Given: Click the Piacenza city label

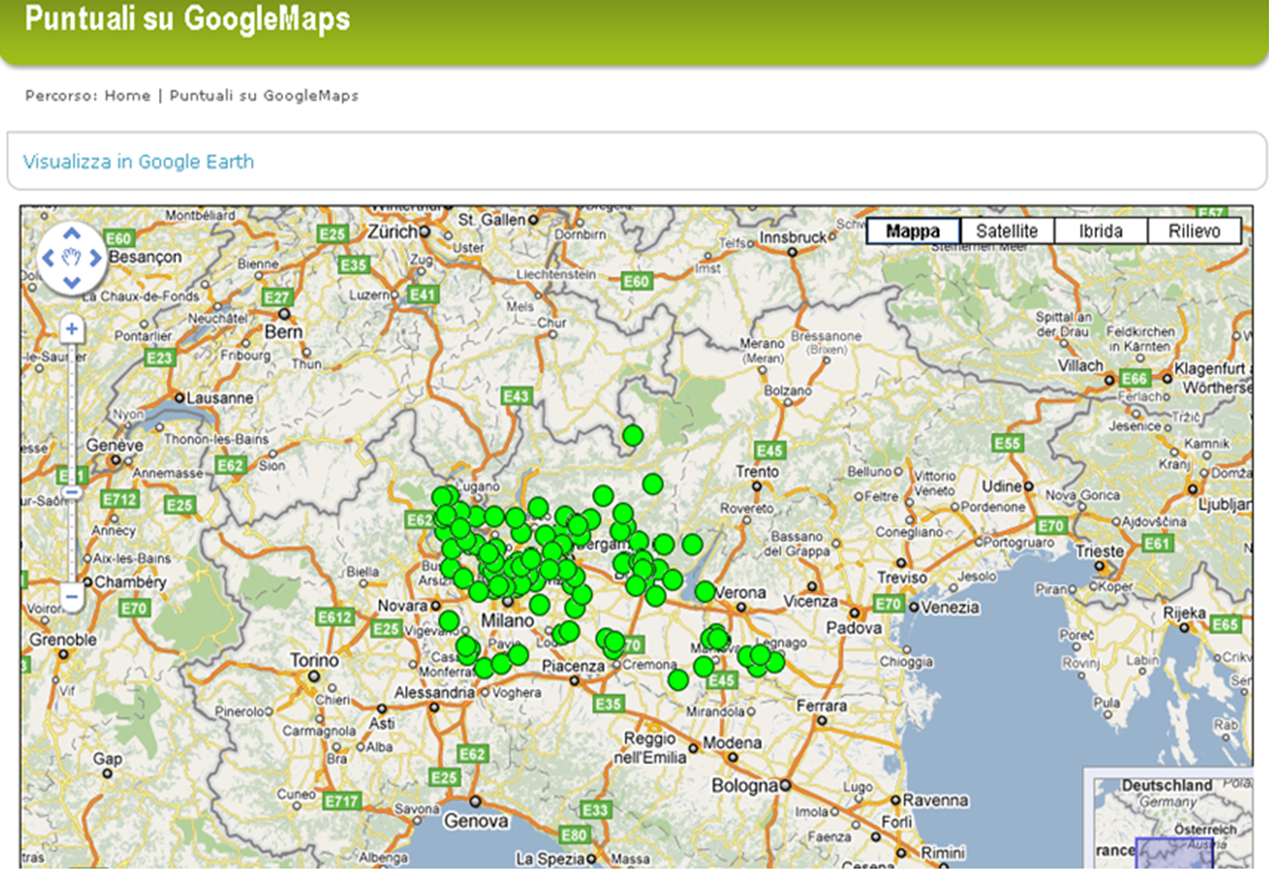Looking at the screenshot, I should pyautogui.click(x=573, y=666).
